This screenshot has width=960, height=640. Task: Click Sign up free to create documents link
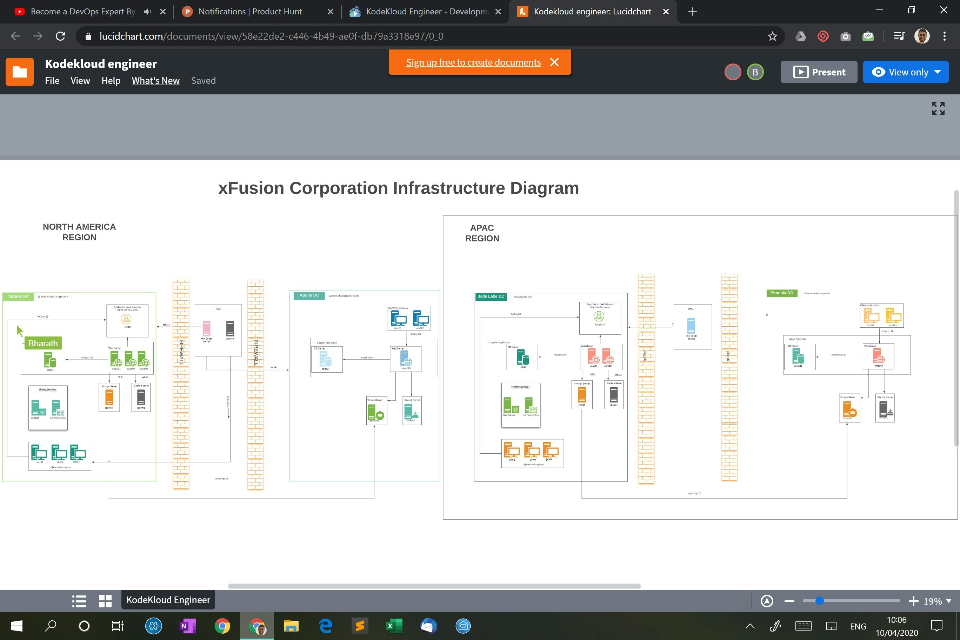[x=473, y=62]
